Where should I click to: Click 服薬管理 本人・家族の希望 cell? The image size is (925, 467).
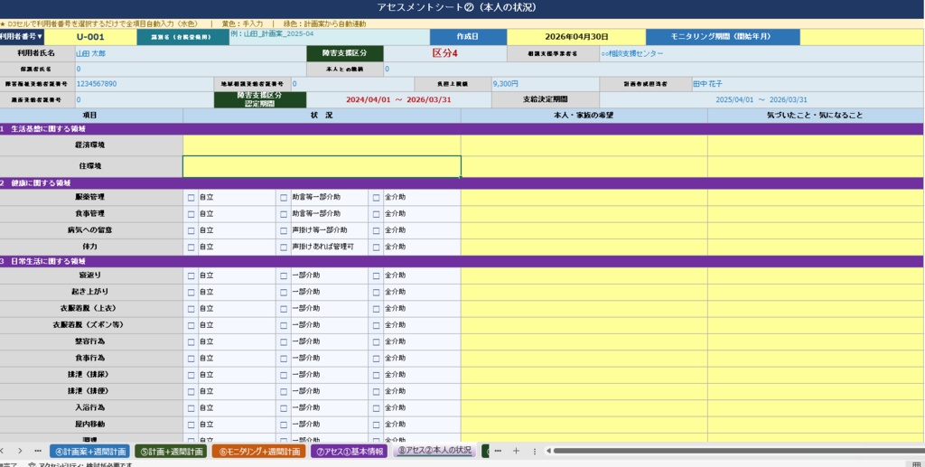584,198
